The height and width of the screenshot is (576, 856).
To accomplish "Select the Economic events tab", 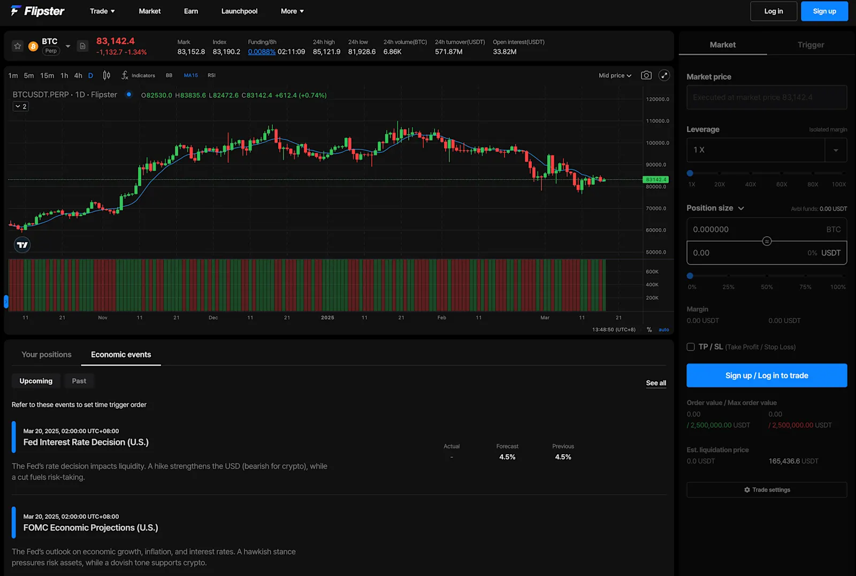I will 121,355.
